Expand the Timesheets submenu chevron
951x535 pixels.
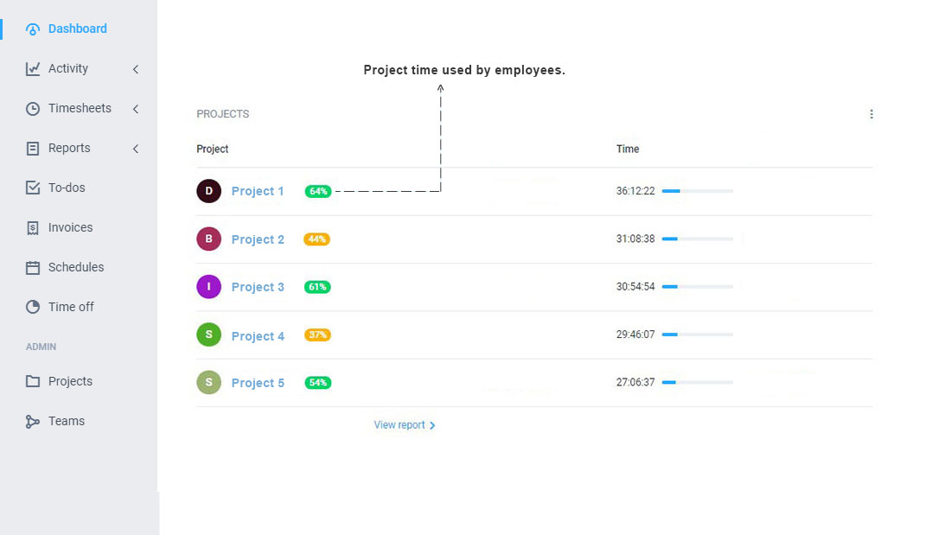(x=136, y=109)
